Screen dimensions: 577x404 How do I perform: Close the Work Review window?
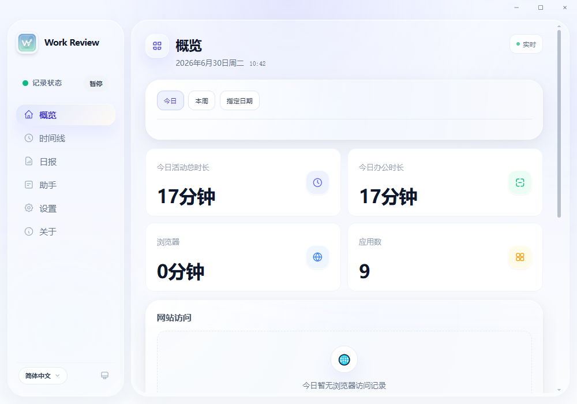click(x=565, y=8)
